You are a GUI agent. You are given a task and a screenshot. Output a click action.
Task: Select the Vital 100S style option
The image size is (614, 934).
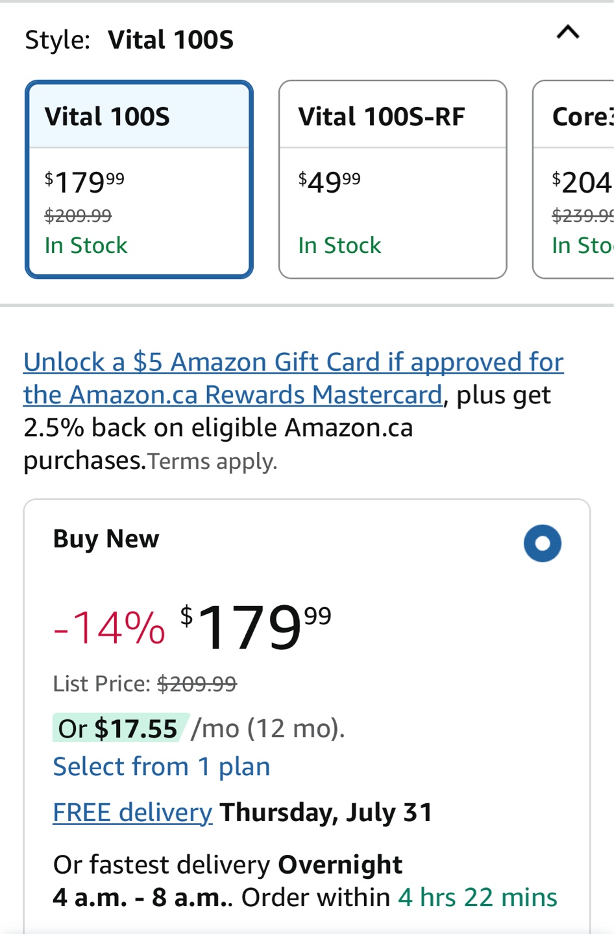(x=139, y=180)
